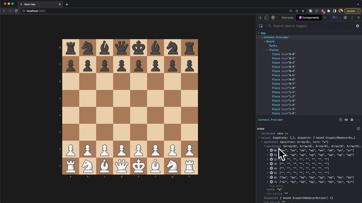Select Piece with key 1-4

pyautogui.click(x=284, y=105)
